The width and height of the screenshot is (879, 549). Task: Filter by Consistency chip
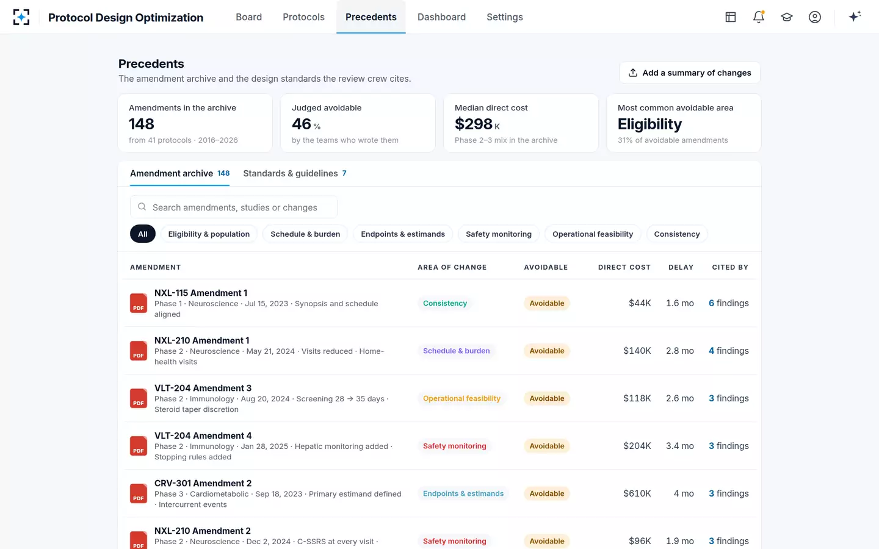[677, 234]
